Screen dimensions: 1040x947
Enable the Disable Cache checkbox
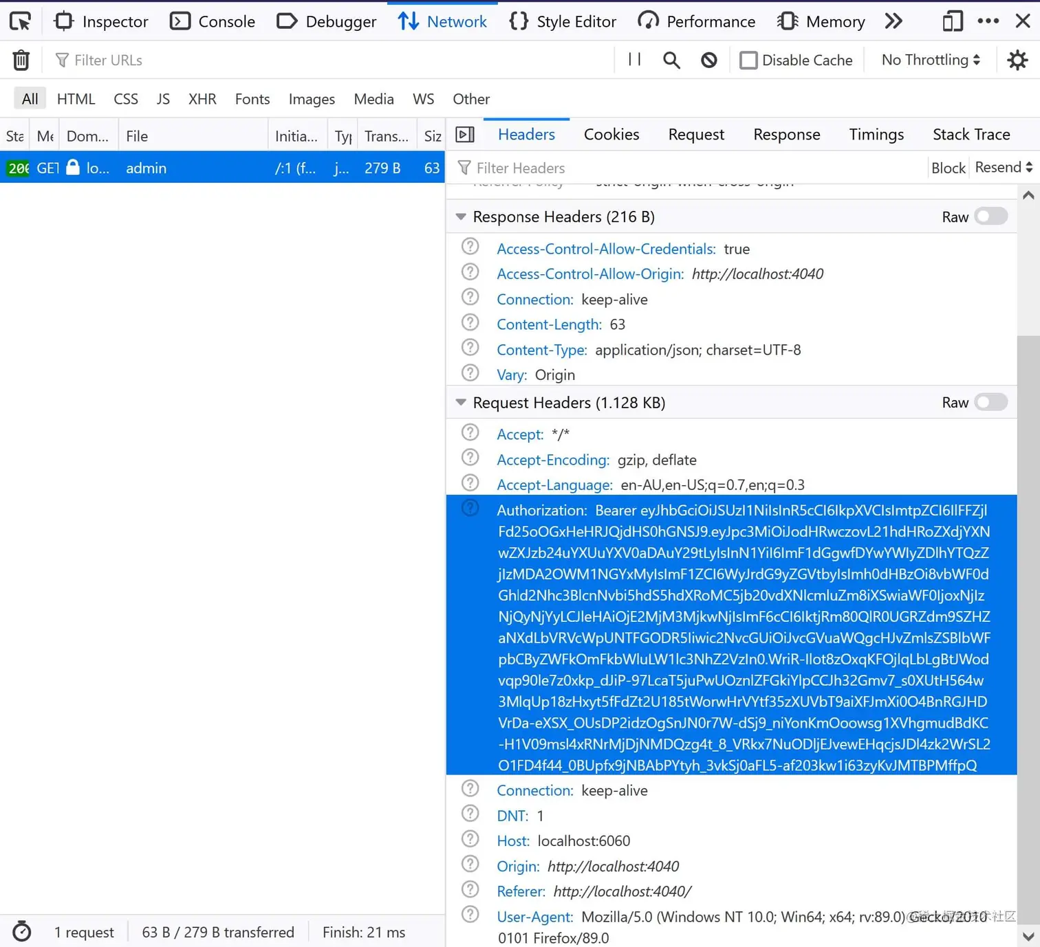[748, 60]
